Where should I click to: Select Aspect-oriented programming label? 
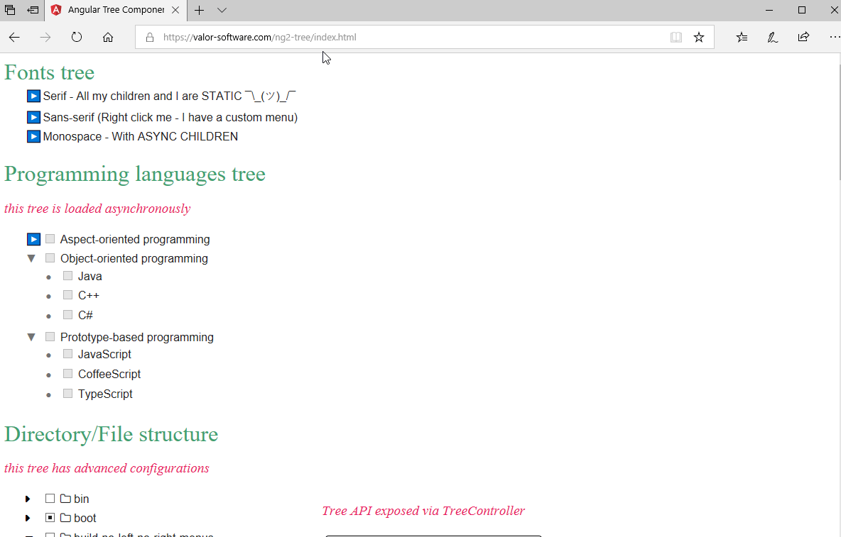pos(135,239)
